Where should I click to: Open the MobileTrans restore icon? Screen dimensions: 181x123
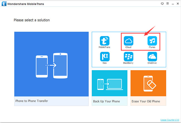point(104,41)
